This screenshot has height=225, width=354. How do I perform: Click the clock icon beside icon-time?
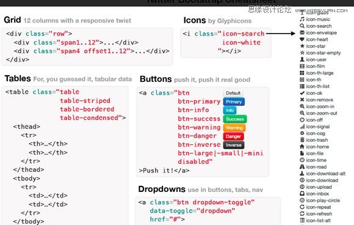pyautogui.click(x=302, y=160)
